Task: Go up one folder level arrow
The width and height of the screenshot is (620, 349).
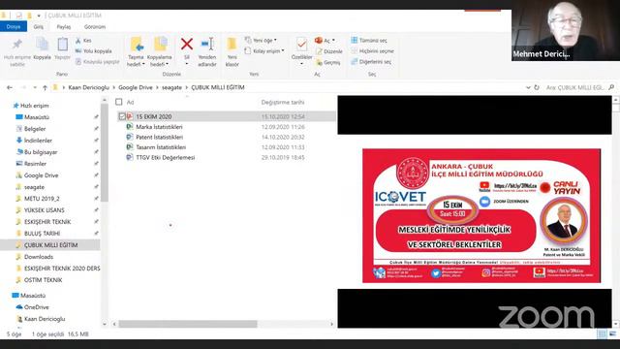Action: [46, 87]
